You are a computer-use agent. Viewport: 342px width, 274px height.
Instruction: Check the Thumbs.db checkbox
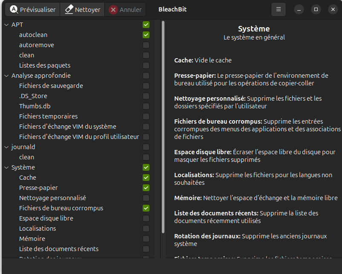click(146, 106)
